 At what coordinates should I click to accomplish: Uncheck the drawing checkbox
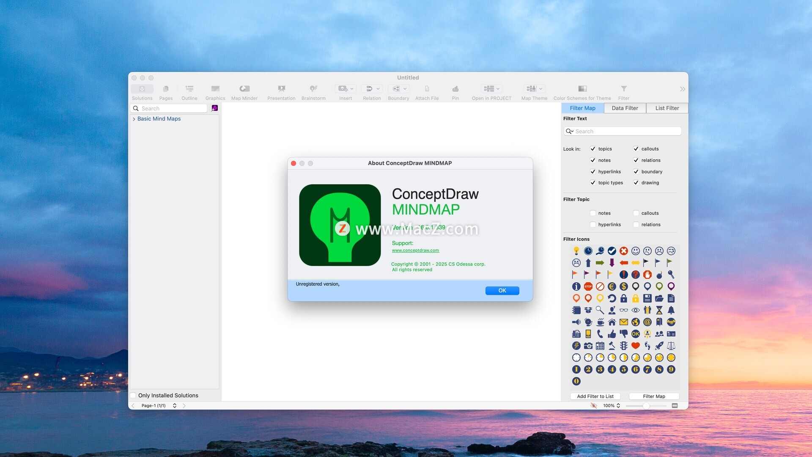pos(636,183)
